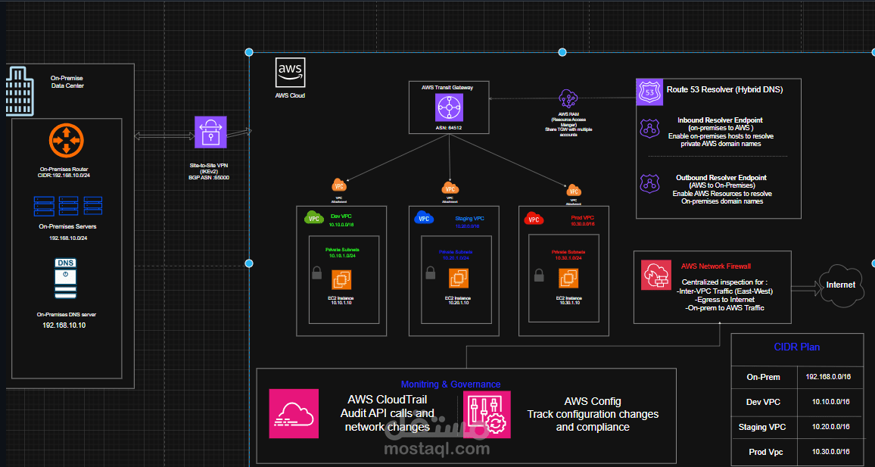The image size is (875, 467).
Task: Select the EC2 instance icon at 10.30.1.10
Action: click(568, 279)
